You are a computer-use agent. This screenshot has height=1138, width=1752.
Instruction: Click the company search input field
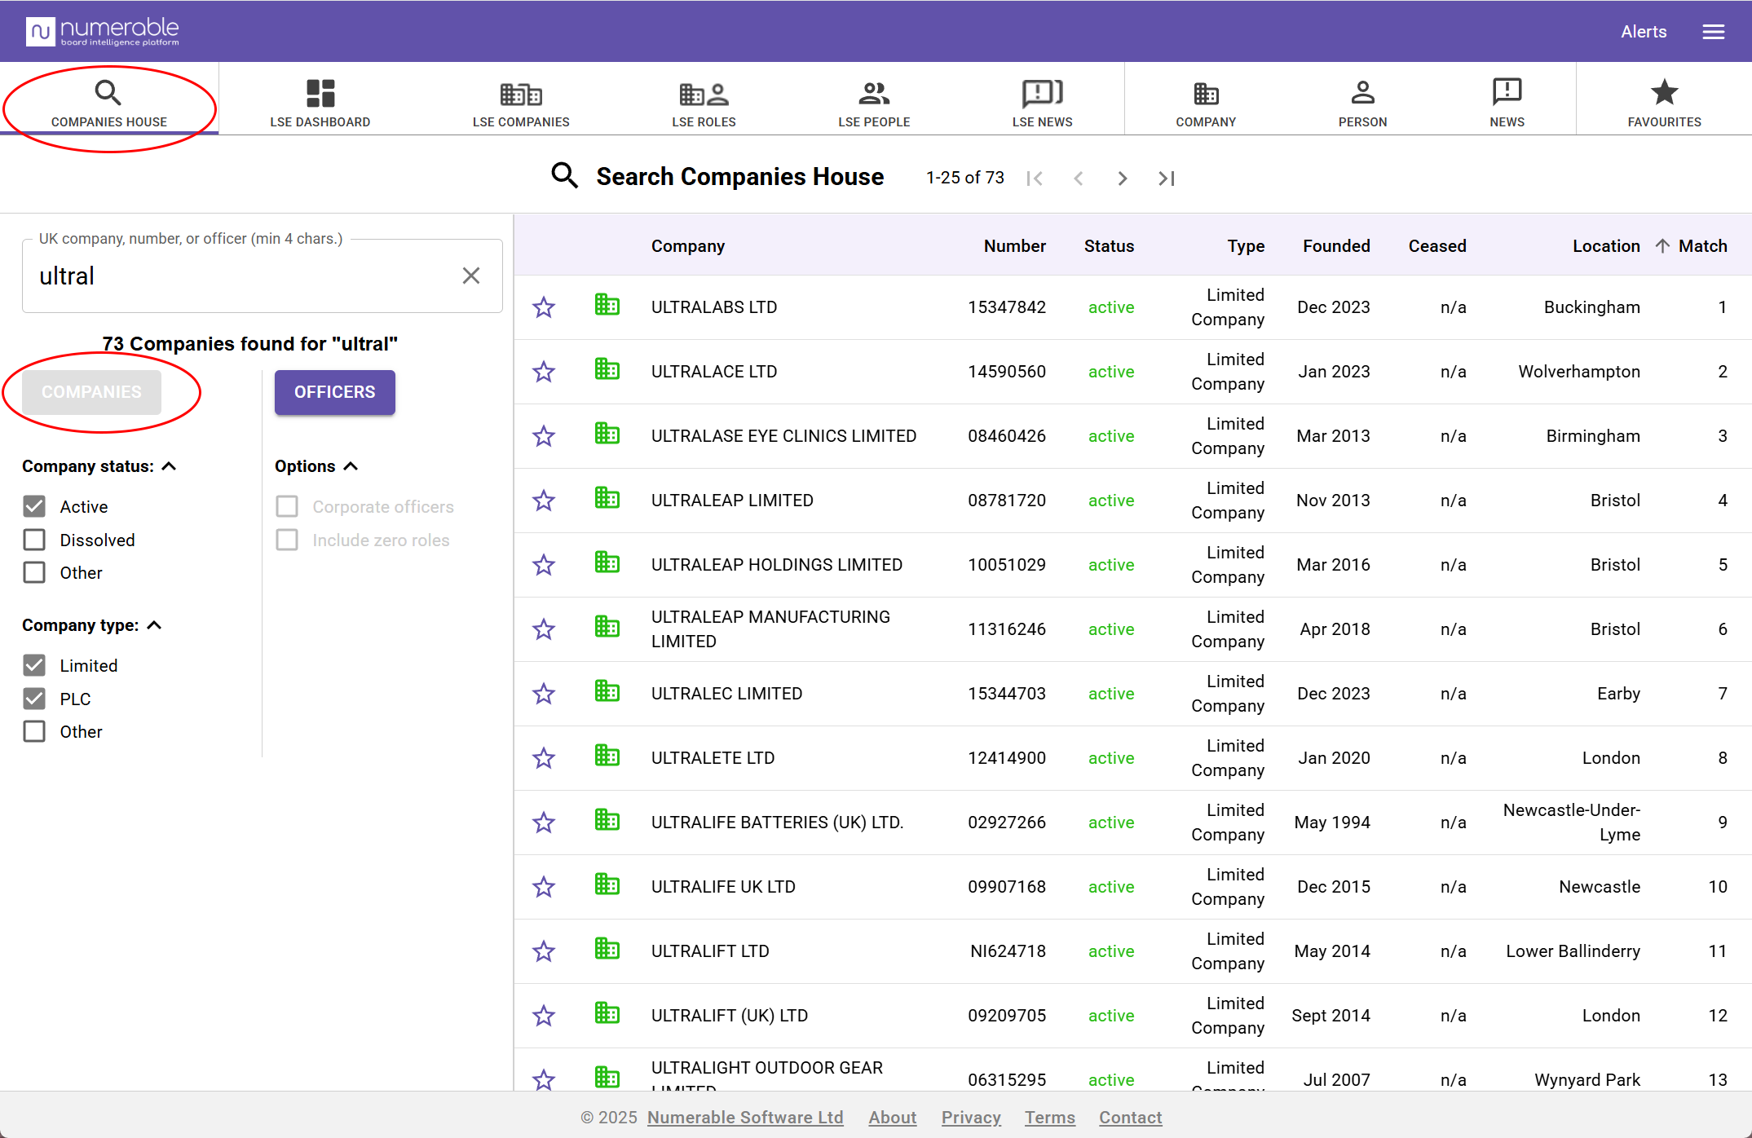point(245,276)
